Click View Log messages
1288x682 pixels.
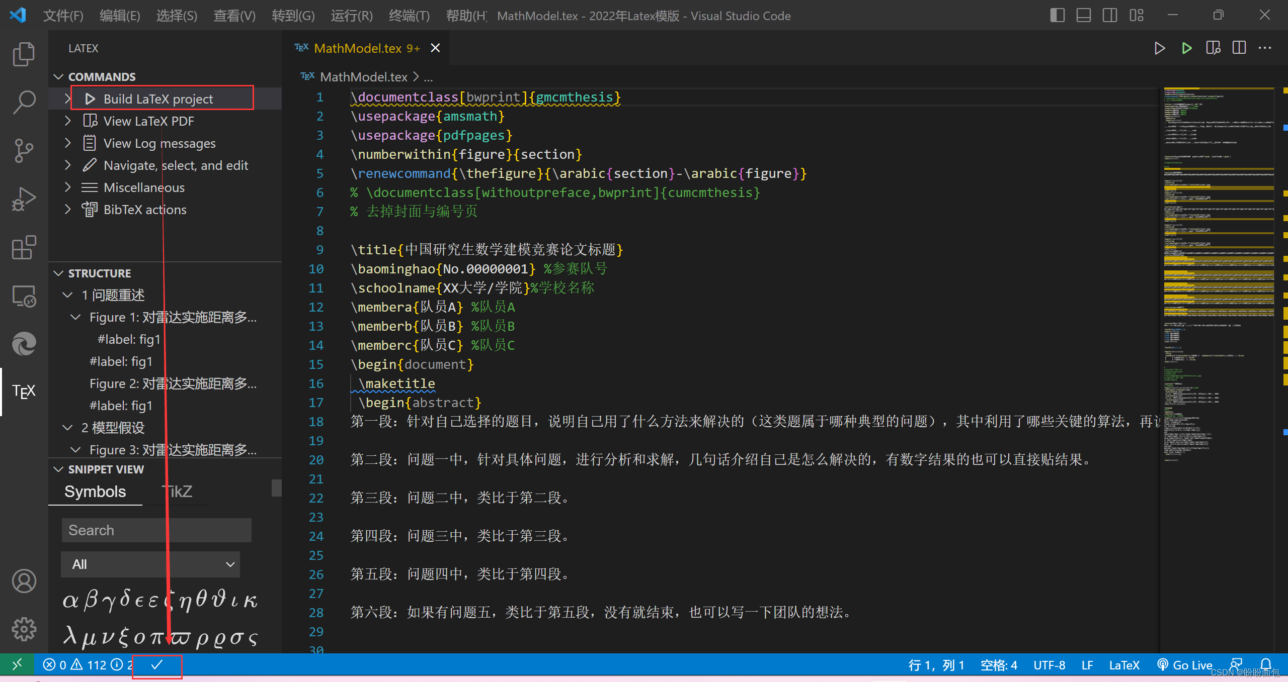pyautogui.click(x=159, y=143)
